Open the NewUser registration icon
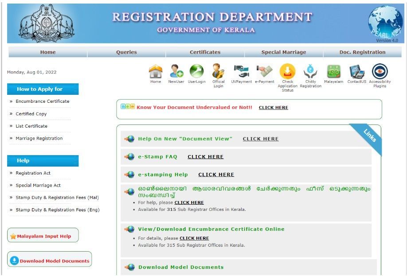The width and height of the screenshot is (407, 276). 177,71
